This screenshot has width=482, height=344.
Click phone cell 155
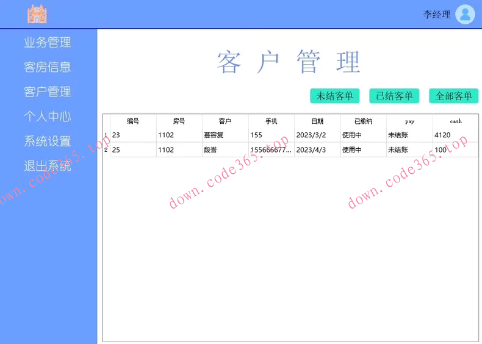(272, 135)
